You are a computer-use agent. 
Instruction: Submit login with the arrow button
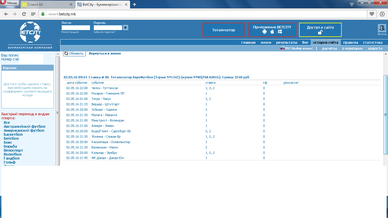tap(126, 28)
